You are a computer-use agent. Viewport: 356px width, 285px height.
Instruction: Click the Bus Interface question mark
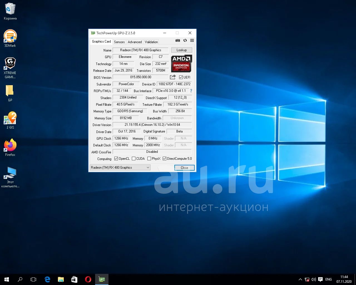[x=191, y=91]
